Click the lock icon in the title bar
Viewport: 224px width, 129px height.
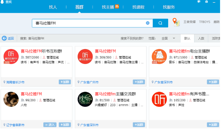pos(207,2)
